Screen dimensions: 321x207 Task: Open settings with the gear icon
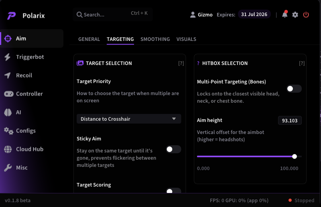coord(295,15)
